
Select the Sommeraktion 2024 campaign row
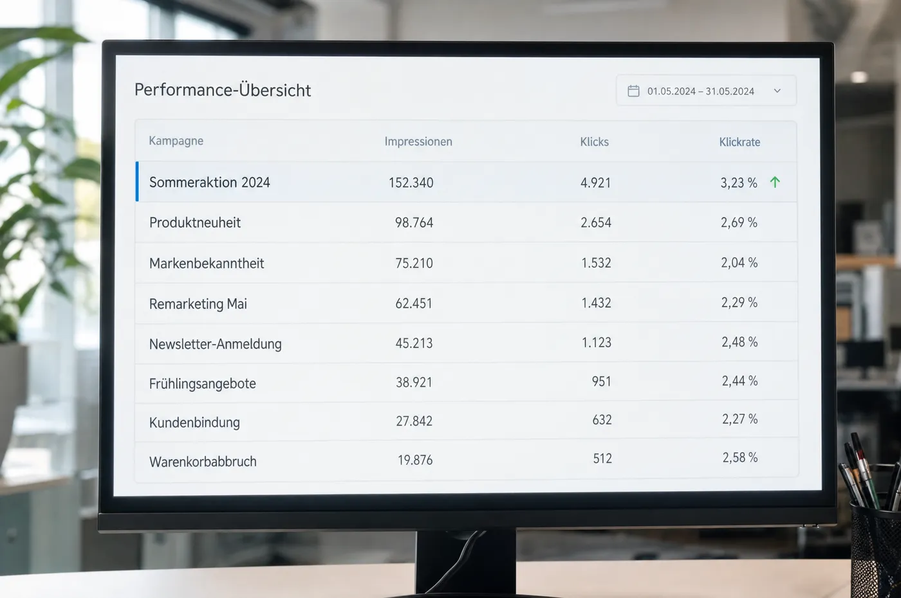tap(466, 182)
